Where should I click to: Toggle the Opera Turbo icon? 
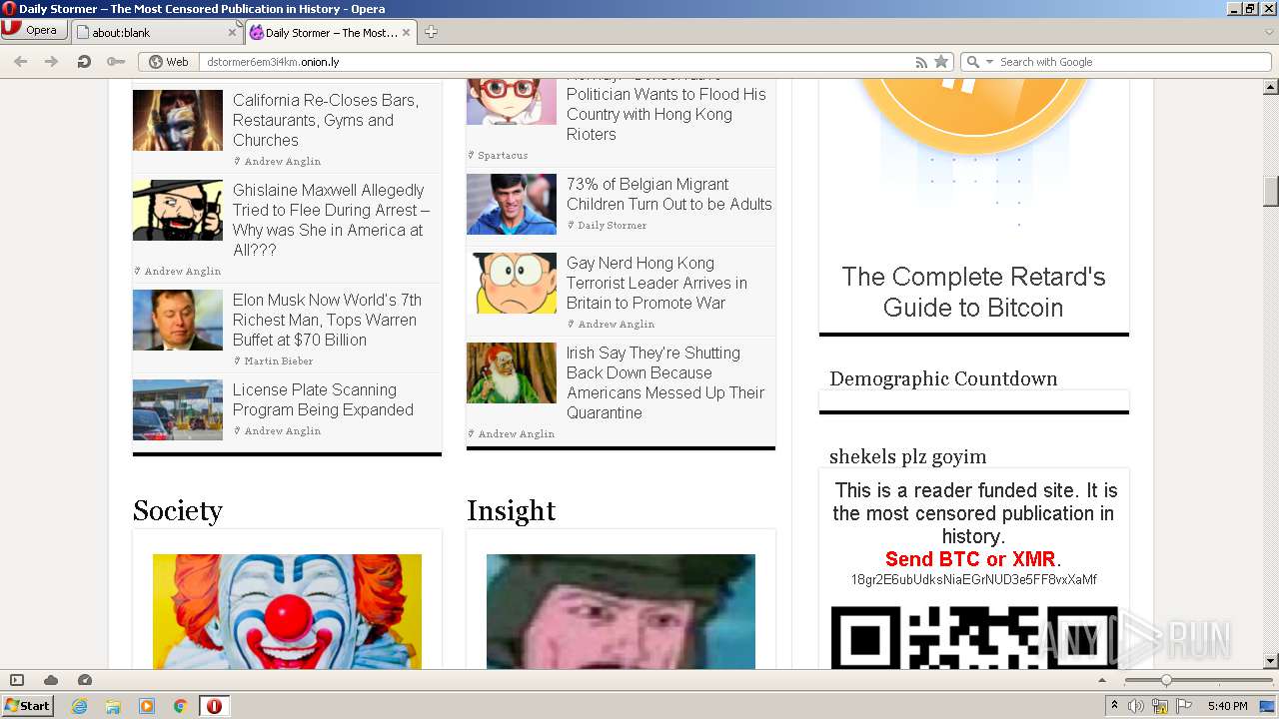pos(85,680)
